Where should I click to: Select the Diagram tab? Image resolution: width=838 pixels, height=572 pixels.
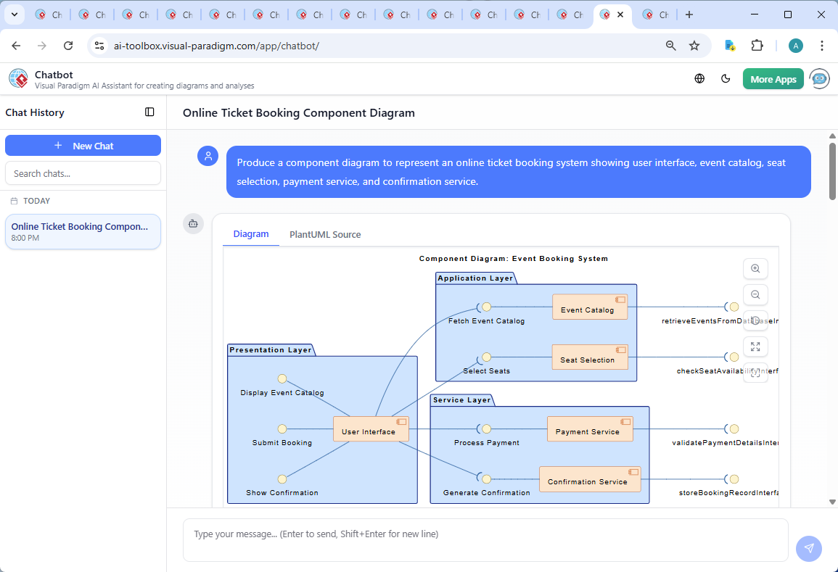(x=251, y=234)
